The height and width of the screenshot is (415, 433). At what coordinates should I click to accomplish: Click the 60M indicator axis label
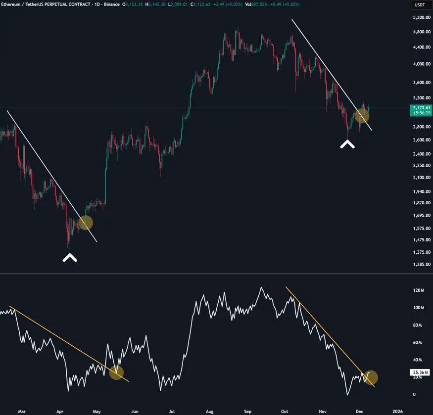(417, 342)
